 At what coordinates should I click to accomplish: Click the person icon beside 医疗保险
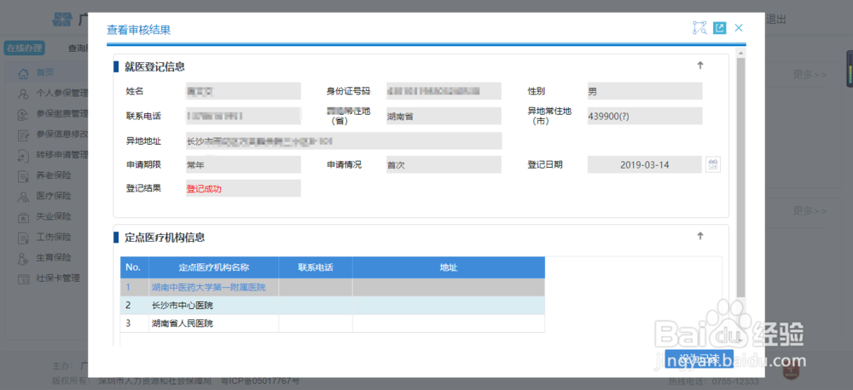tap(23, 196)
